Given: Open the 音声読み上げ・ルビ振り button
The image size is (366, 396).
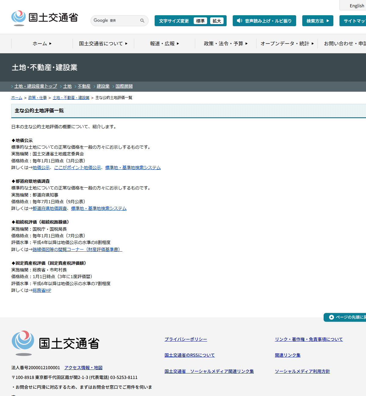Looking at the screenshot, I should [264, 21].
